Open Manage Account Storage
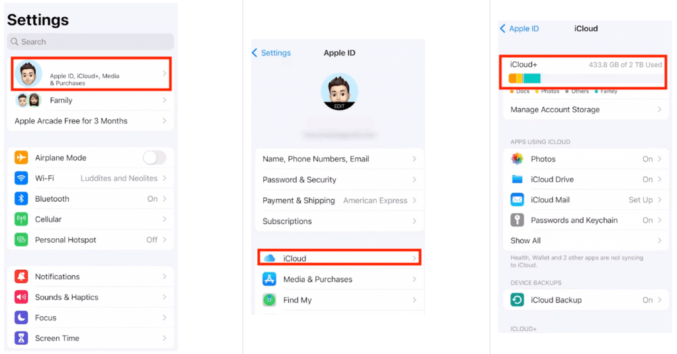Screen dimensions: 677x354 [x=586, y=109]
